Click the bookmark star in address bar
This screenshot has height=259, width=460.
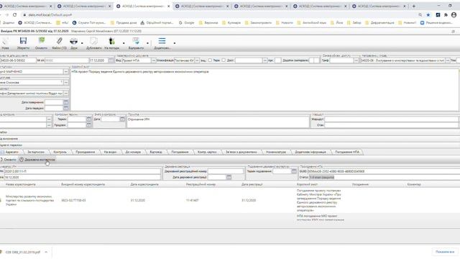[428, 14]
